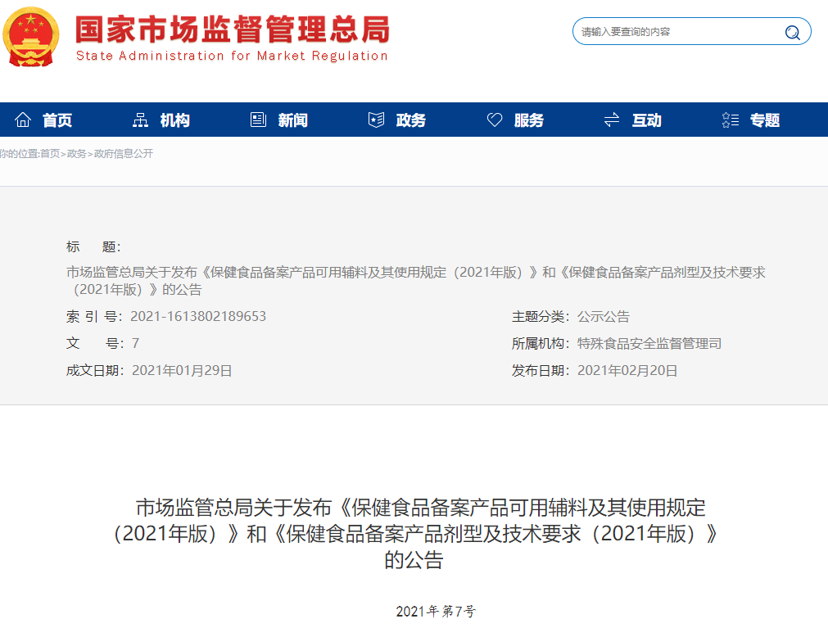
Task: Open the 机构 navigation menu
Action: click(174, 120)
